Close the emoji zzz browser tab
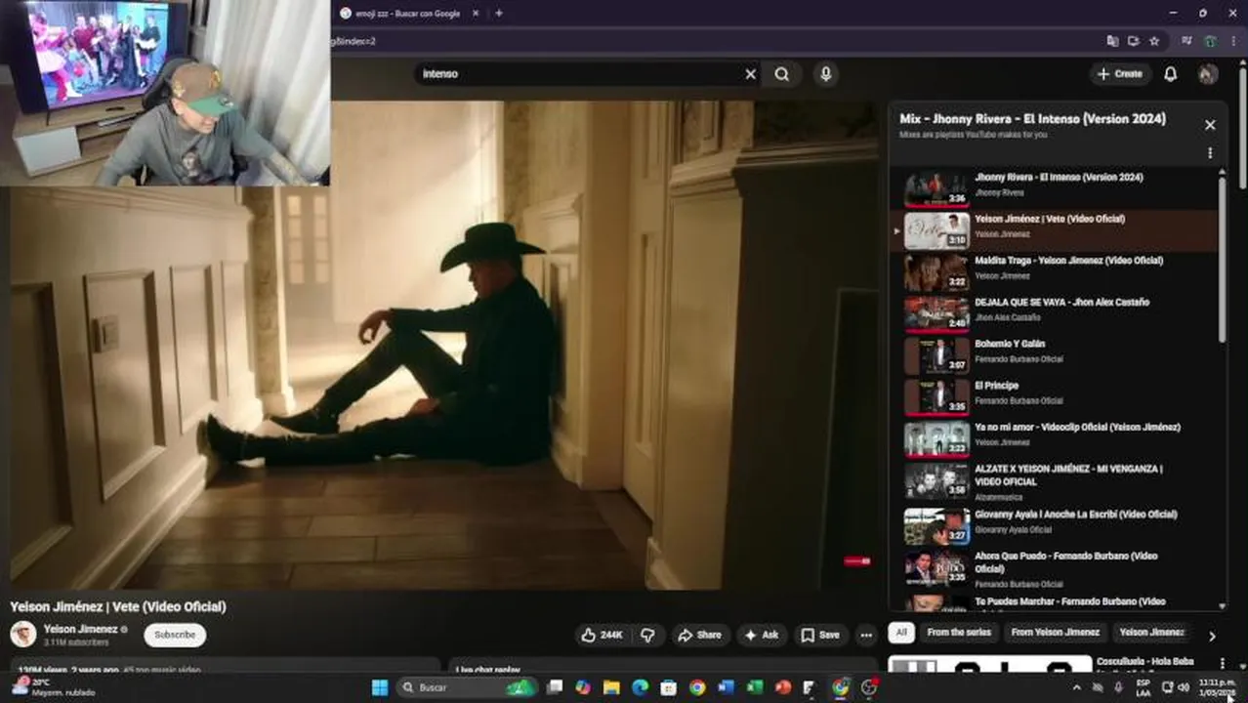 476,14
